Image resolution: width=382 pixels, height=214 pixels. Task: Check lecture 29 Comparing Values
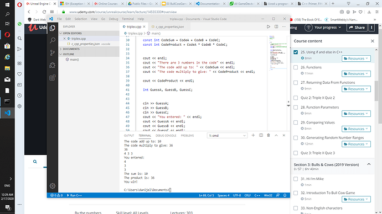[x=296, y=122]
